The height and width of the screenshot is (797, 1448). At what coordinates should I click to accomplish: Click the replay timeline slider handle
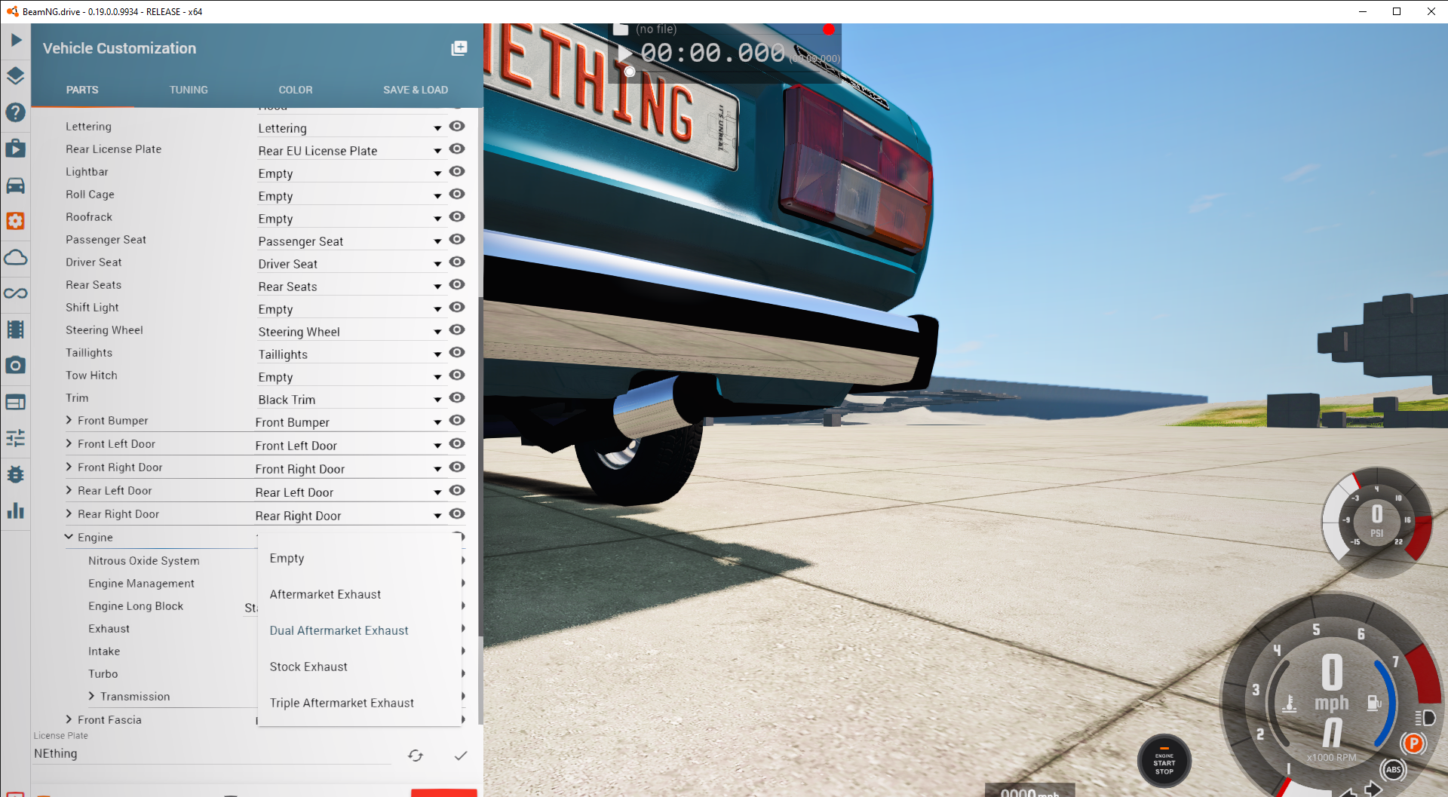click(630, 72)
